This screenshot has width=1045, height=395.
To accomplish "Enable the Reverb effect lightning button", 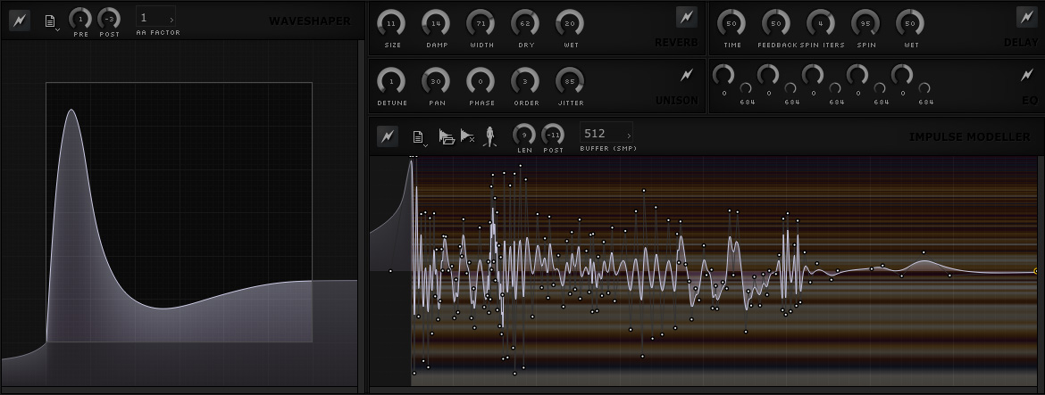I will pos(687,17).
